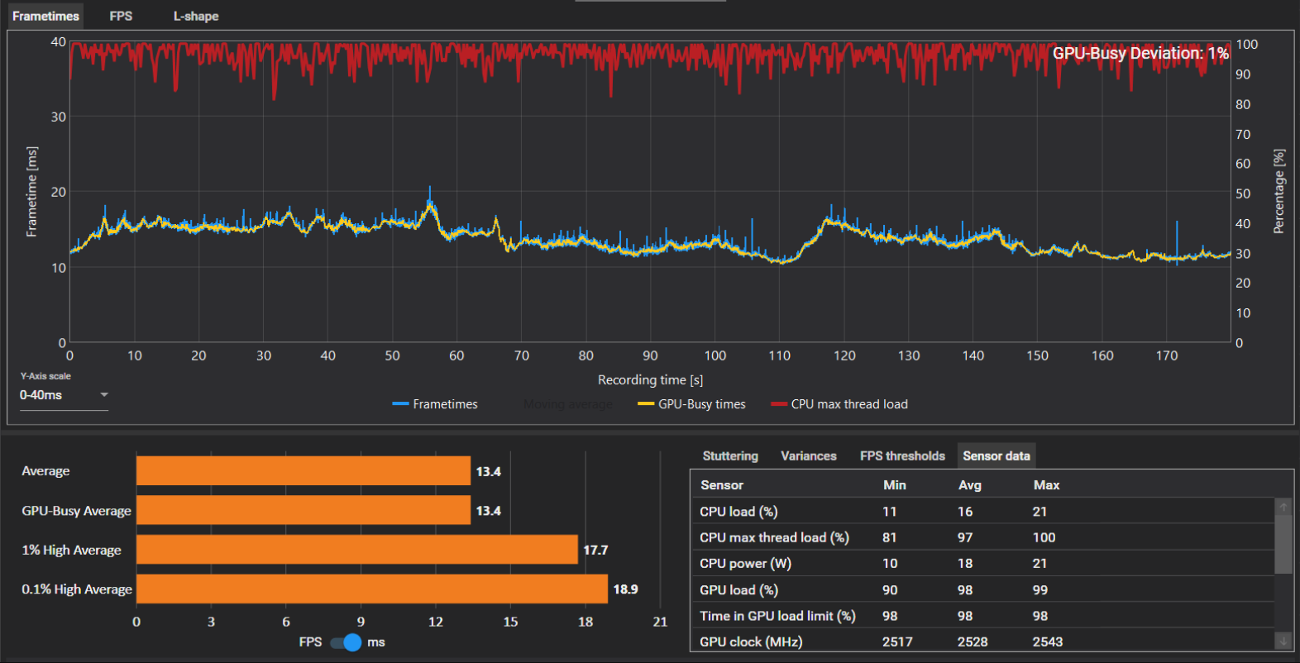Switch to the Variances tab
The width and height of the screenshot is (1300, 663).
click(809, 456)
